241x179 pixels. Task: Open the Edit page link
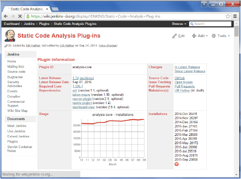pos(181,36)
